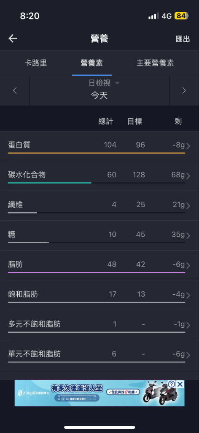Tap the 今天 date label
Screen dimensions: 199x433
click(x=99, y=96)
